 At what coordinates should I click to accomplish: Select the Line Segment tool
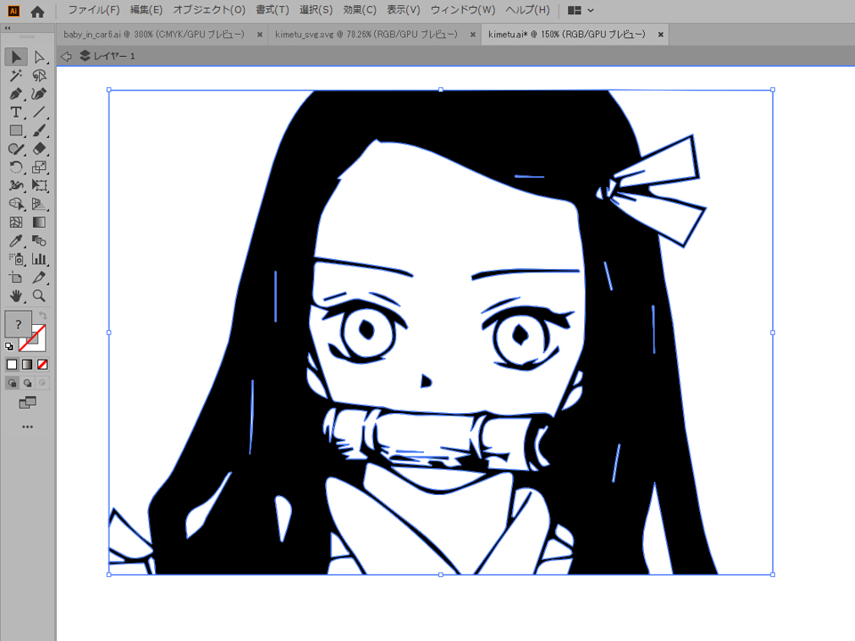click(x=39, y=112)
